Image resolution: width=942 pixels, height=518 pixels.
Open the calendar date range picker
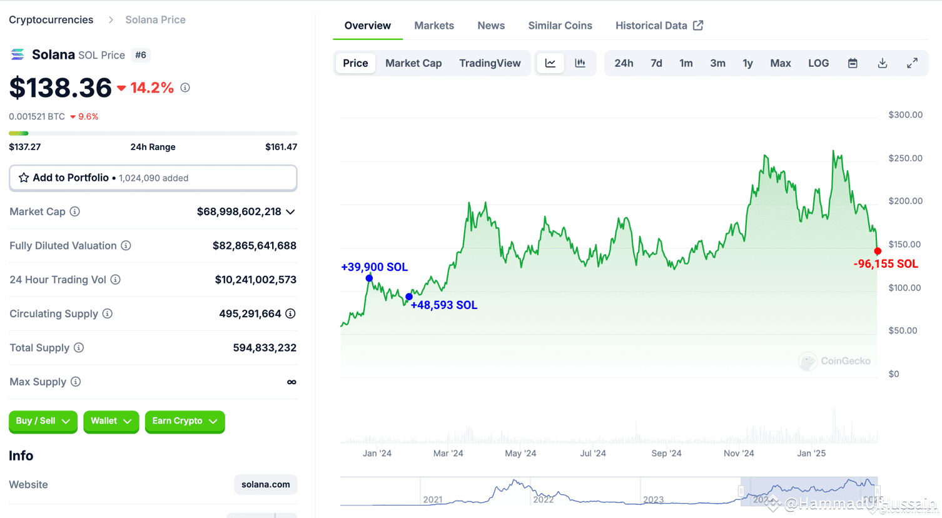(853, 63)
